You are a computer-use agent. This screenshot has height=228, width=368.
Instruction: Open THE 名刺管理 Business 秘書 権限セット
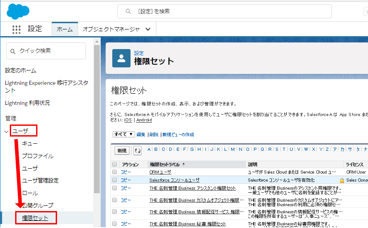point(188,224)
